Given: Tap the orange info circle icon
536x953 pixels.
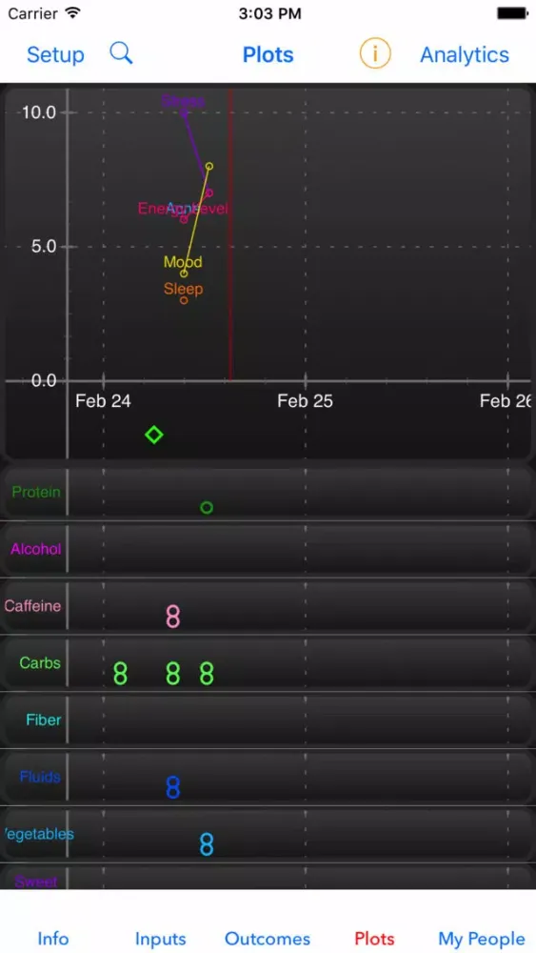Looking at the screenshot, I should tap(374, 54).
